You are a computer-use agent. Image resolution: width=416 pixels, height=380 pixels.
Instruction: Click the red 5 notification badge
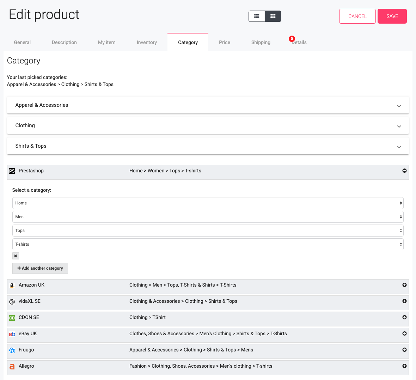292,39
